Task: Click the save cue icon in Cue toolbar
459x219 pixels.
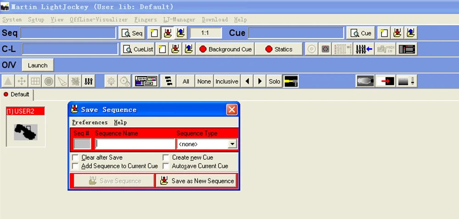Action: (x=397, y=33)
